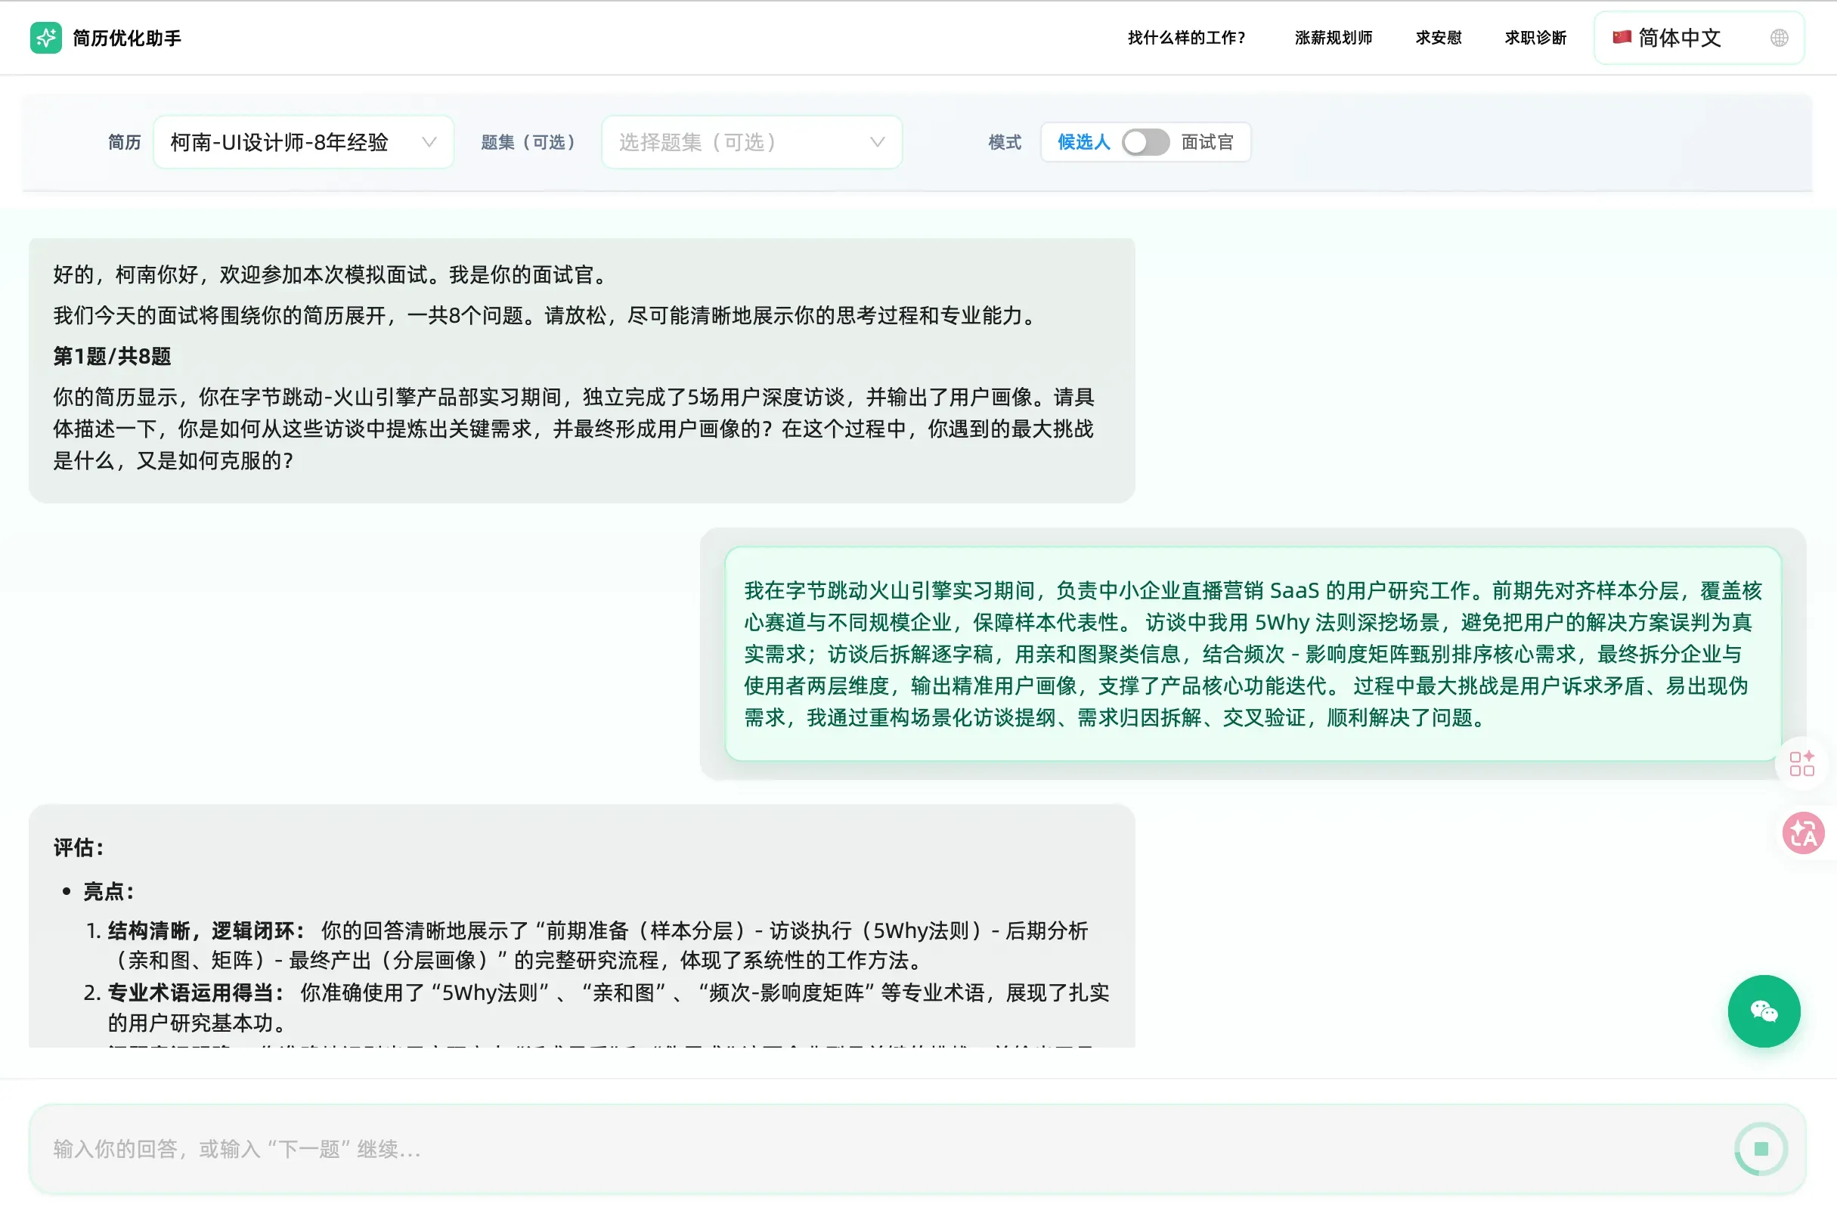This screenshot has height=1229, width=1837.
Task: Open the resume dropdown 柯南-UI设计师-8年经验
Action: pos(304,142)
